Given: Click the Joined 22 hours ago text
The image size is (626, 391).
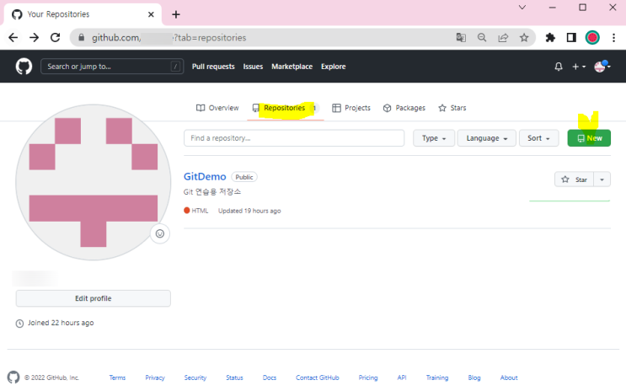Looking at the screenshot, I should point(61,323).
